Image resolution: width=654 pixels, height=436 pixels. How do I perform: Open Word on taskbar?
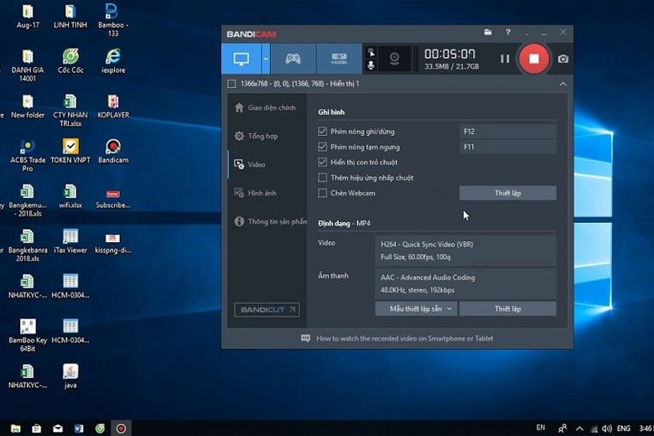tap(79, 428)
